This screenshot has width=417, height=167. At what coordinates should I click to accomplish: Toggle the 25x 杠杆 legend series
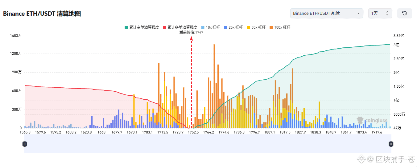pos(233,27)
